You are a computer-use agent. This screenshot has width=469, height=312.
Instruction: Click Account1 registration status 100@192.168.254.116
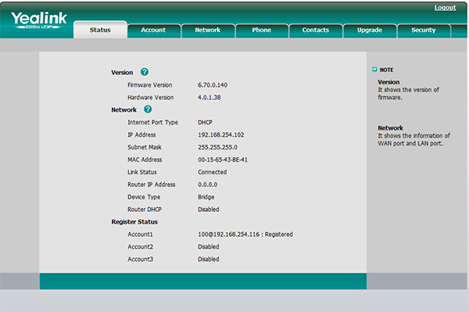click(x=245, y=235)
